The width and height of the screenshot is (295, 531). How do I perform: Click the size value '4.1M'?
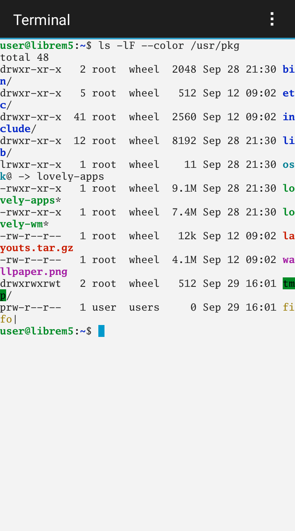pyautogui.click(x=184, y=260)
